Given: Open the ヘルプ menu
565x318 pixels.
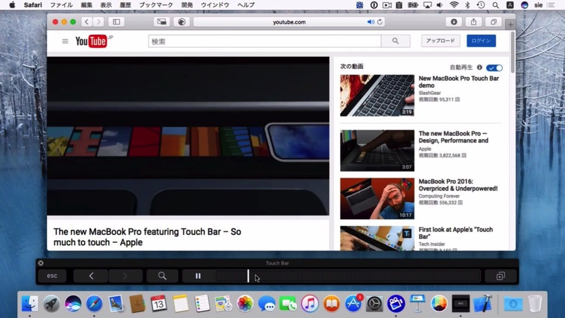Looking at the screenshot, I should pyautogui.click(x=246, y=5).
